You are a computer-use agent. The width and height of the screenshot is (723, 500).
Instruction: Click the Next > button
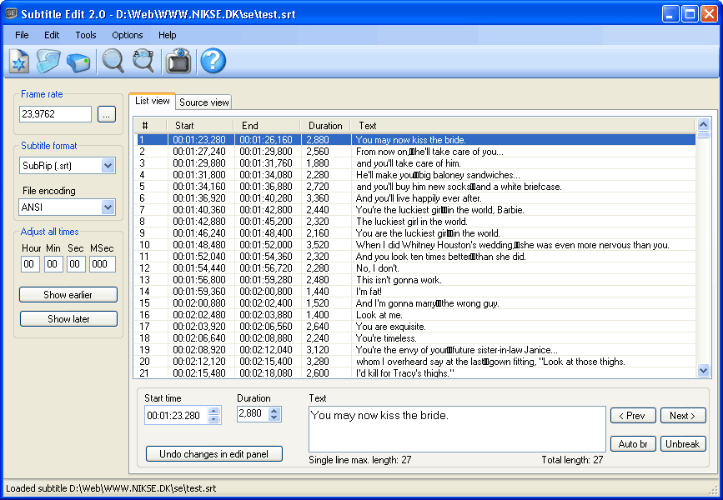(x=683, y=416)
